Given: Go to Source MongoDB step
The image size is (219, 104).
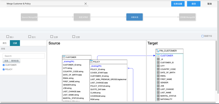Looking at the screenshot, I should pos(29,17).
